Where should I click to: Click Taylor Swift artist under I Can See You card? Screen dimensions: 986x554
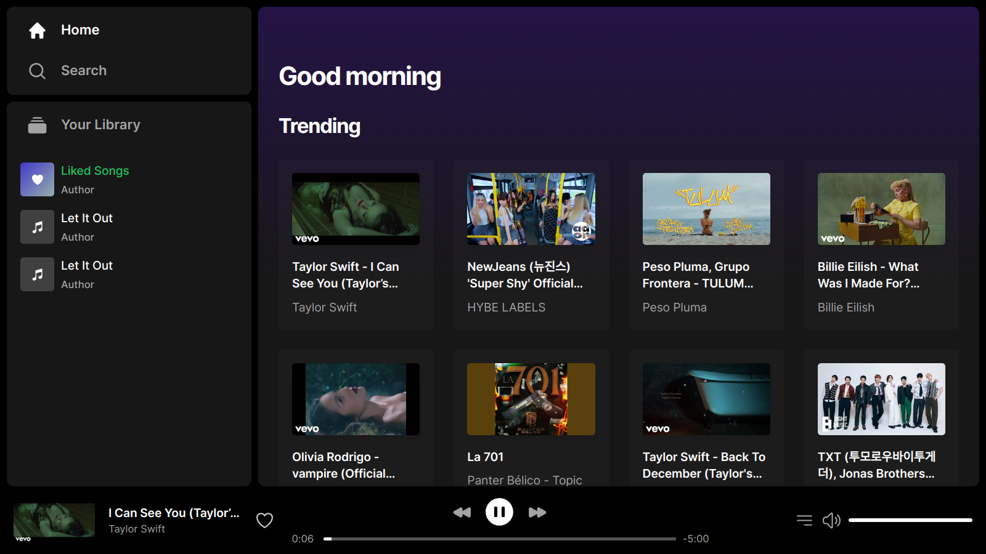[x=325, y=307]
